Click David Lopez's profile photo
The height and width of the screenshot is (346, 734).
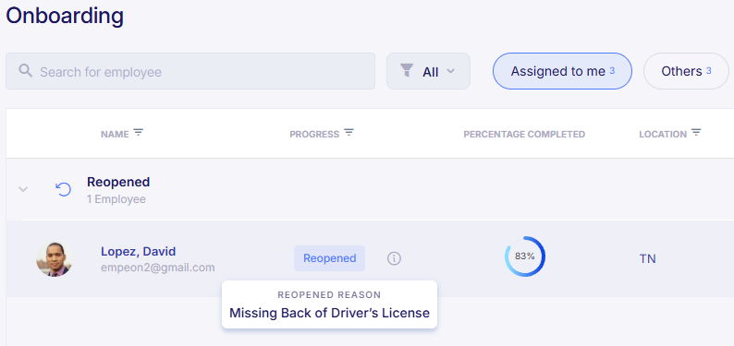click(x=55, y=258)
